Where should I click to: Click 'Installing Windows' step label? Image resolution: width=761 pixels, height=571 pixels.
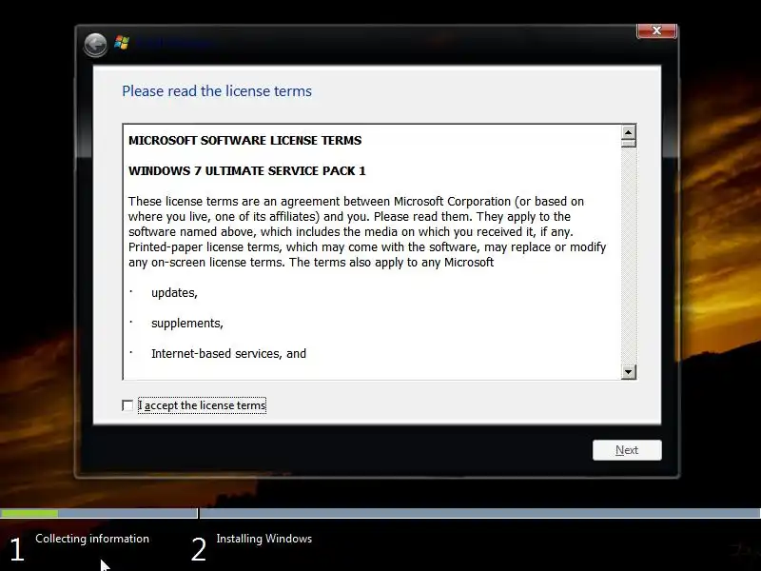(264, 539)
